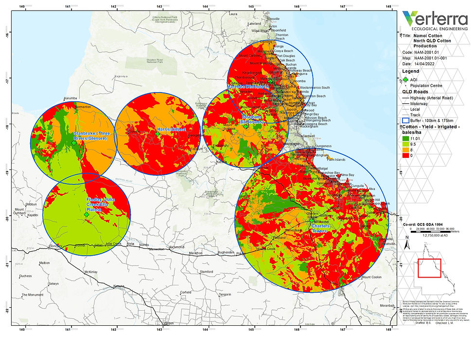
Task: Click the orange 8 yield swatch
Action: 405,150
